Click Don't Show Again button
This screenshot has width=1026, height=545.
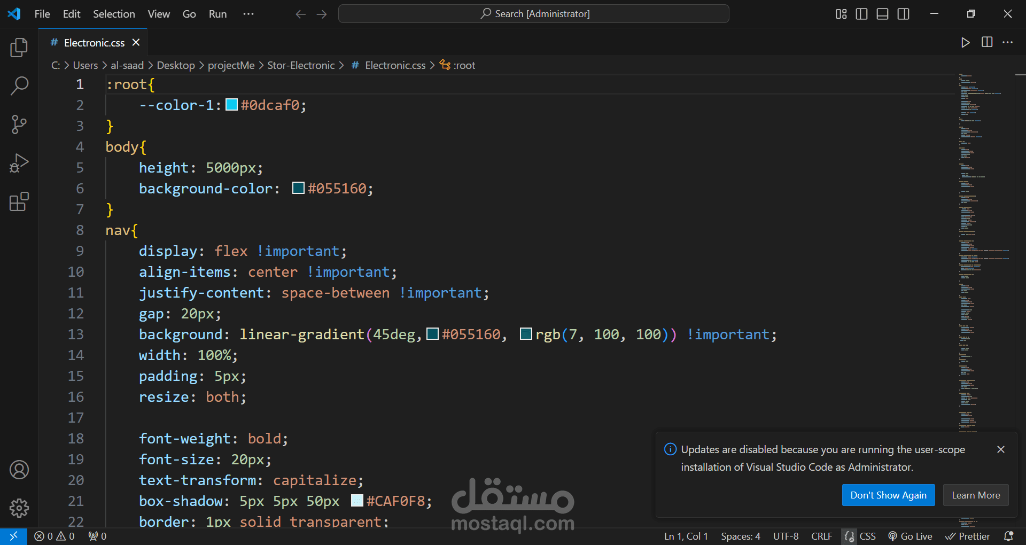[x=888, y=495]
